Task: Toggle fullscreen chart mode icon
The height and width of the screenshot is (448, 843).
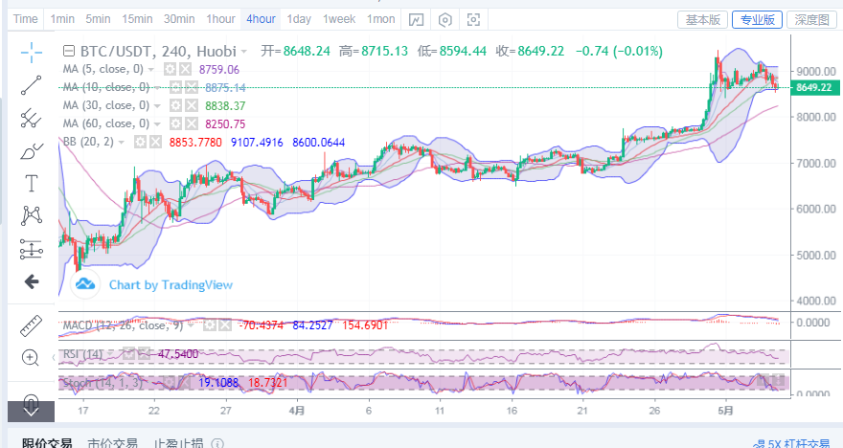Action: coord(473,19)
